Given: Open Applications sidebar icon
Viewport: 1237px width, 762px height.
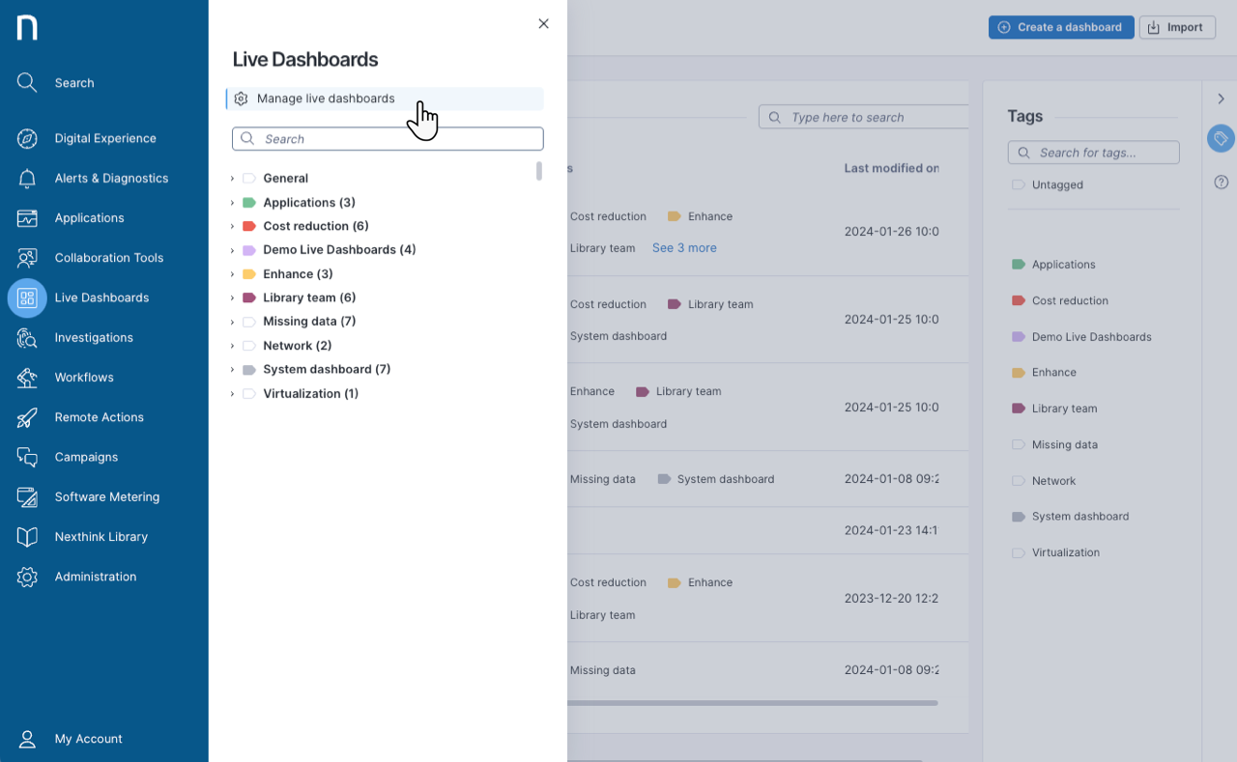Looking at the screenshot, I should coord(27,218).
